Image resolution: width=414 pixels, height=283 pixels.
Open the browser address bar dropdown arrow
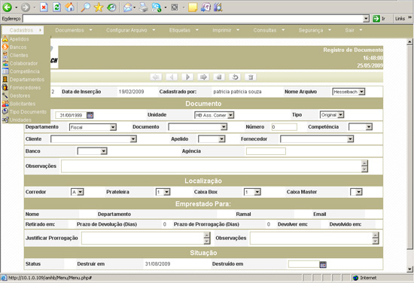pyautogui.click(x=366, y=19)
